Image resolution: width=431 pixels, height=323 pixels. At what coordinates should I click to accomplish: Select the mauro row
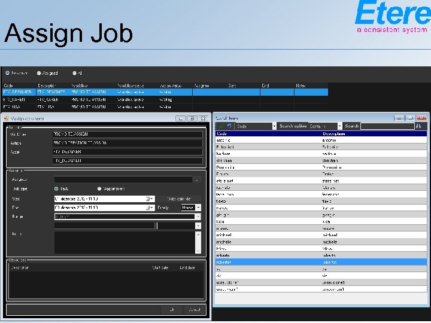point(321,228)
